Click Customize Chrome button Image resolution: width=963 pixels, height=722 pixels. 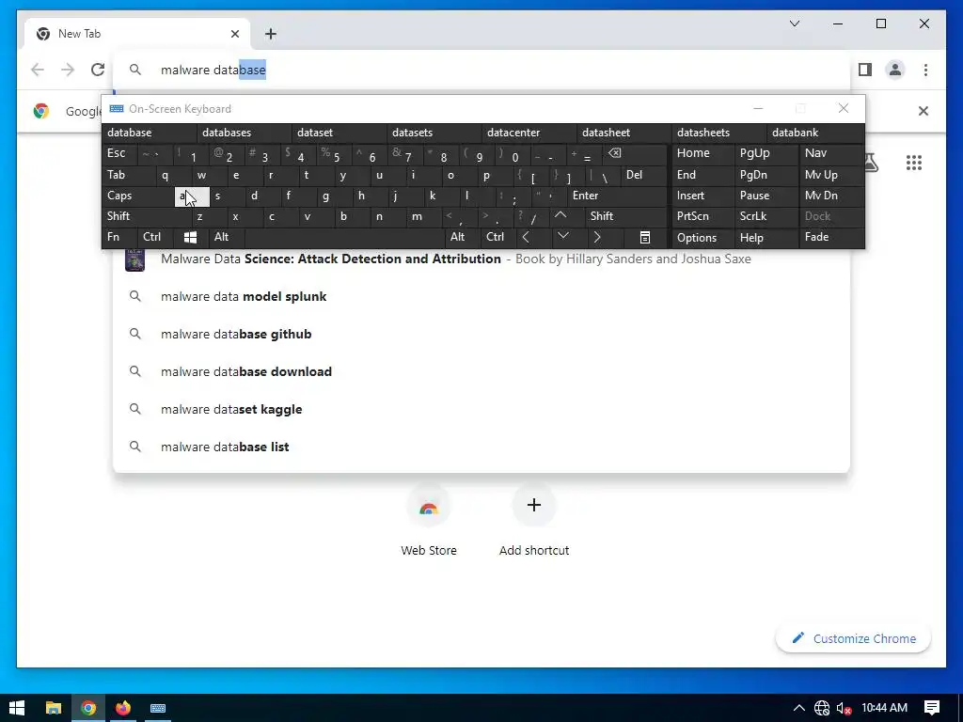[x=853, y=638]
